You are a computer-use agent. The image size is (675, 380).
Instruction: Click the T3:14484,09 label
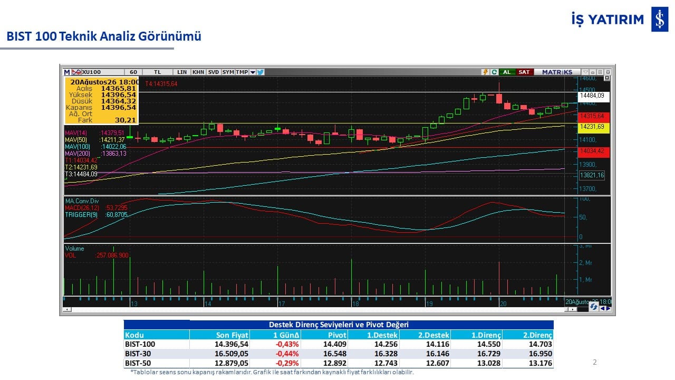click(x=81, y=174)
